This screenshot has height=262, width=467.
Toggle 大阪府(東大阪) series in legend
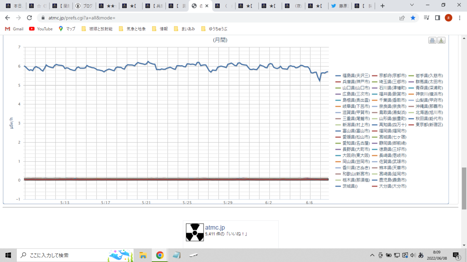352,155
